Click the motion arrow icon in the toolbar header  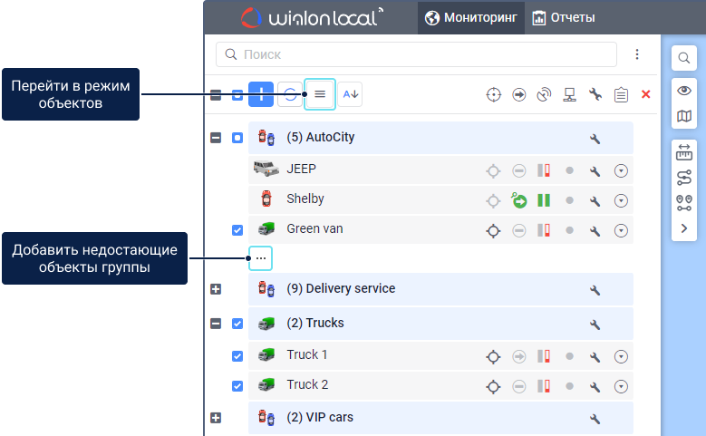click(x=519, y=94)
